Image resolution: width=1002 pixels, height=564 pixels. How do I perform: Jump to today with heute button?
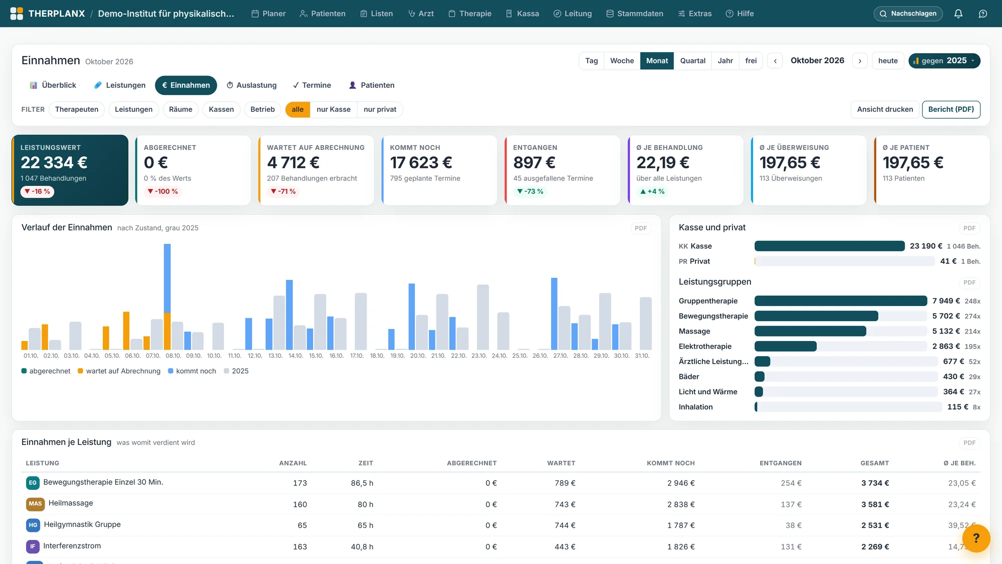click(x=888, y=61)
